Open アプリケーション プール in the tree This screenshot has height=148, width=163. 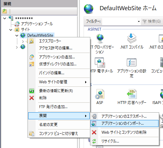click(x=37, y=24)
